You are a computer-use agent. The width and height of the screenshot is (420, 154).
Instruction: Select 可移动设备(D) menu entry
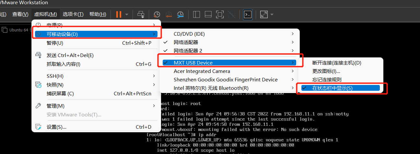coord(96,34)
